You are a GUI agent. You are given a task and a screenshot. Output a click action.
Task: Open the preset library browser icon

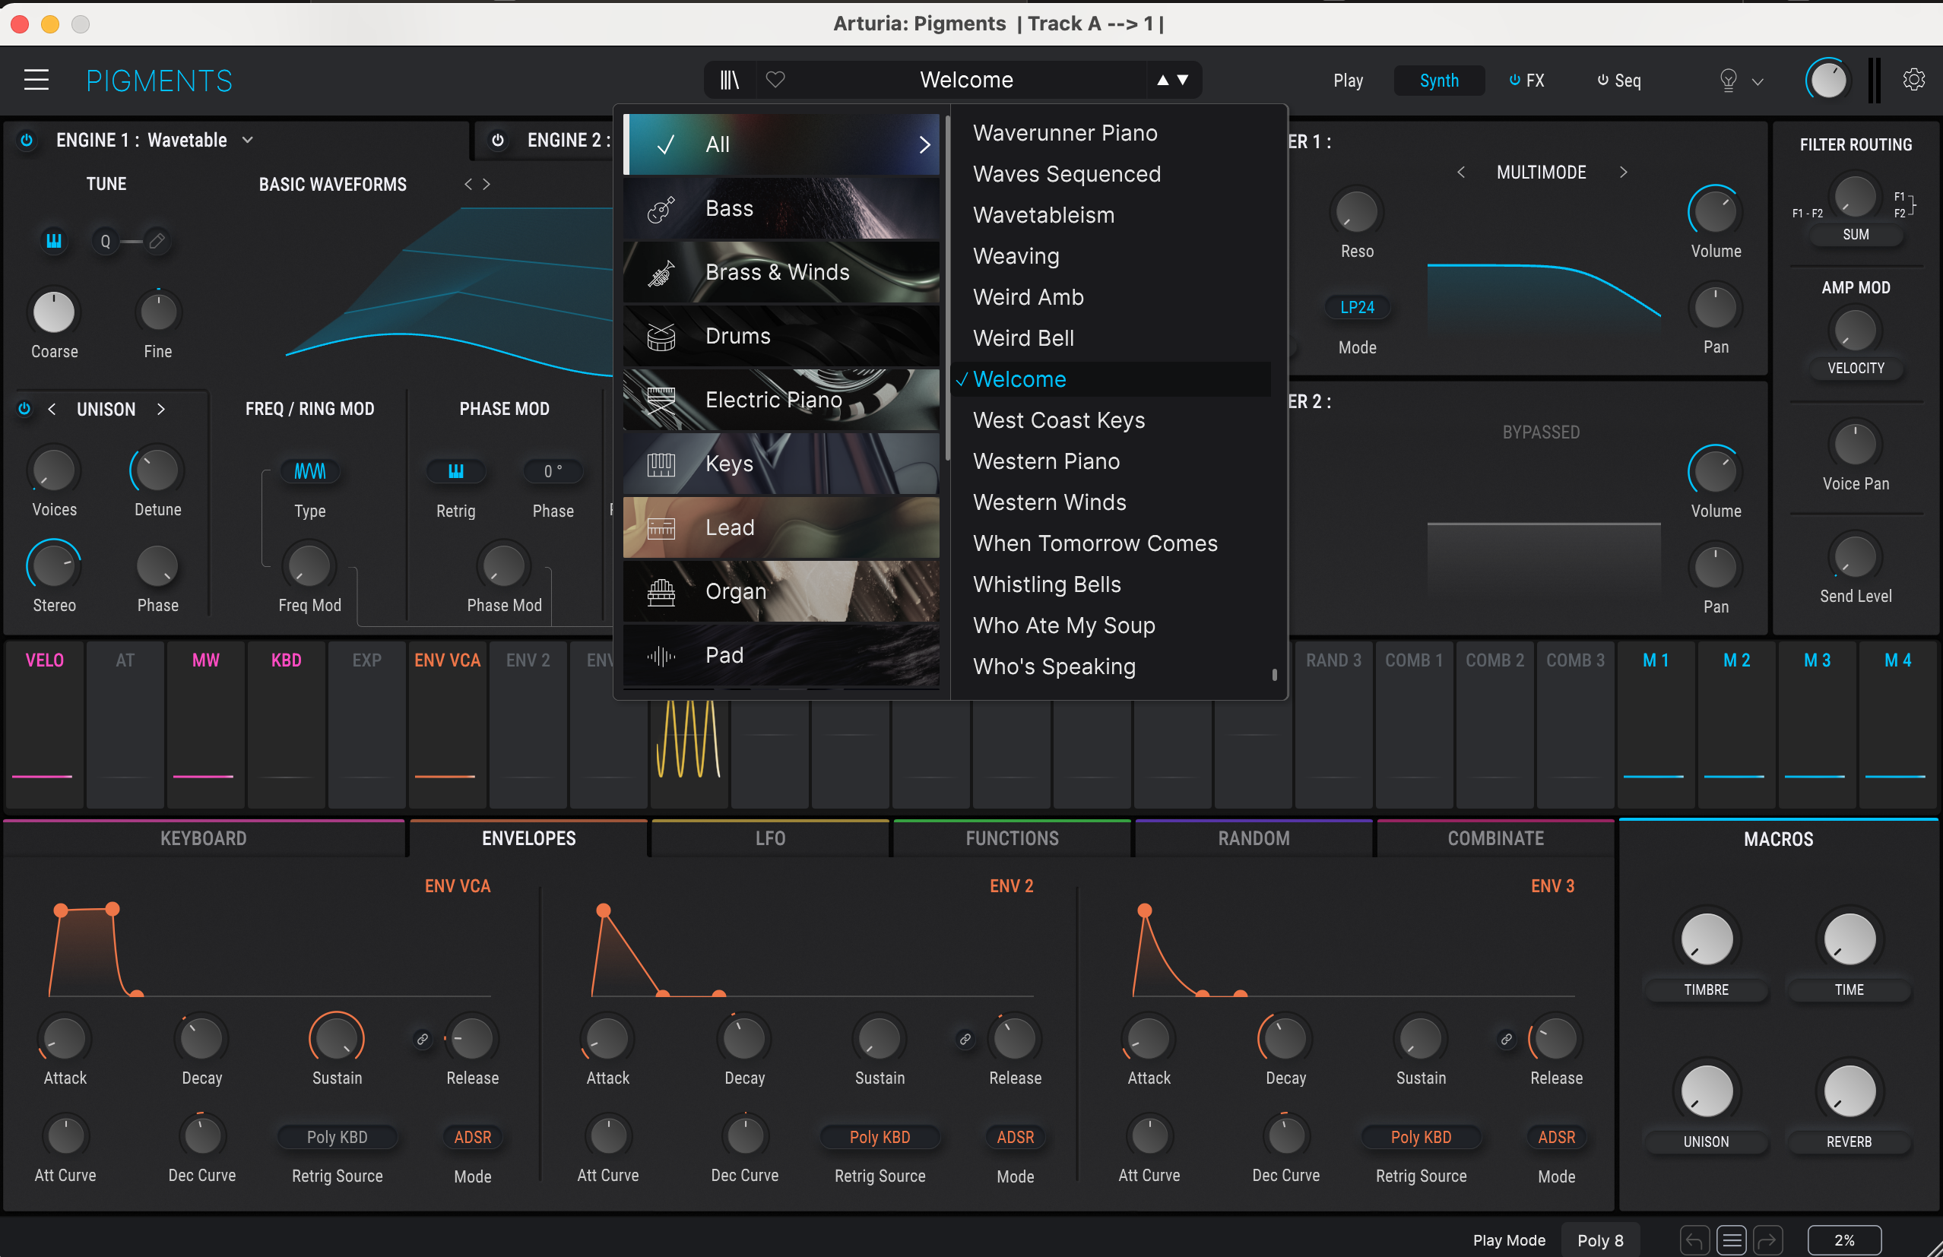(x=729, y=80)
